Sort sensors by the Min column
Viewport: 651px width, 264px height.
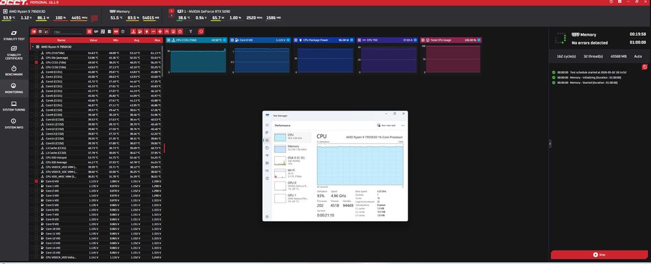116,40
